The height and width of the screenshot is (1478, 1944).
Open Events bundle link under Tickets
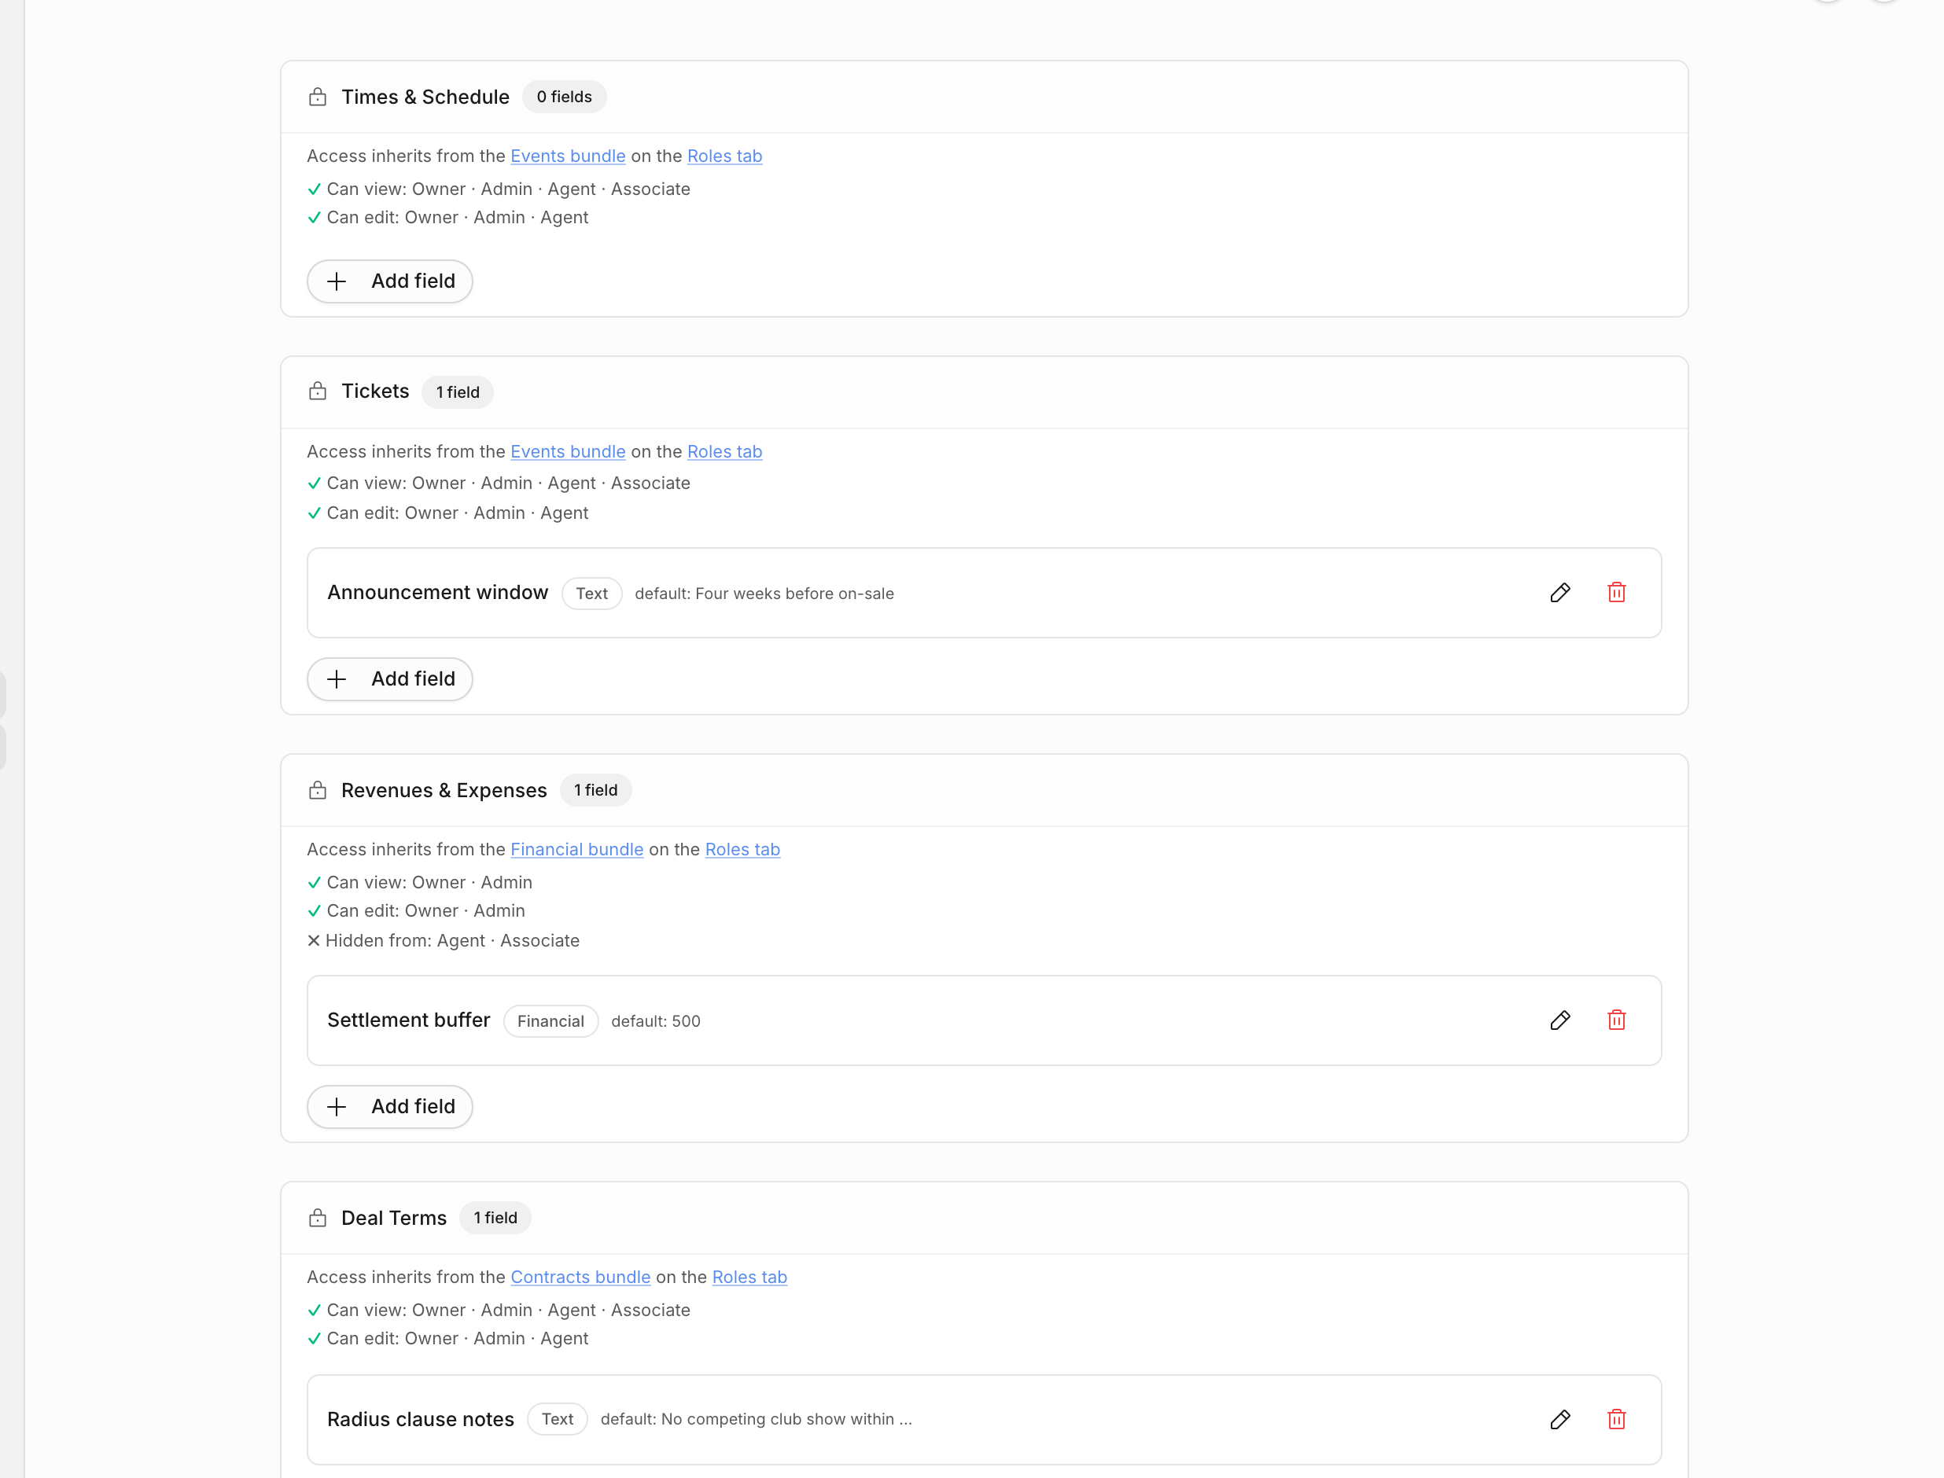pos(568,451)
